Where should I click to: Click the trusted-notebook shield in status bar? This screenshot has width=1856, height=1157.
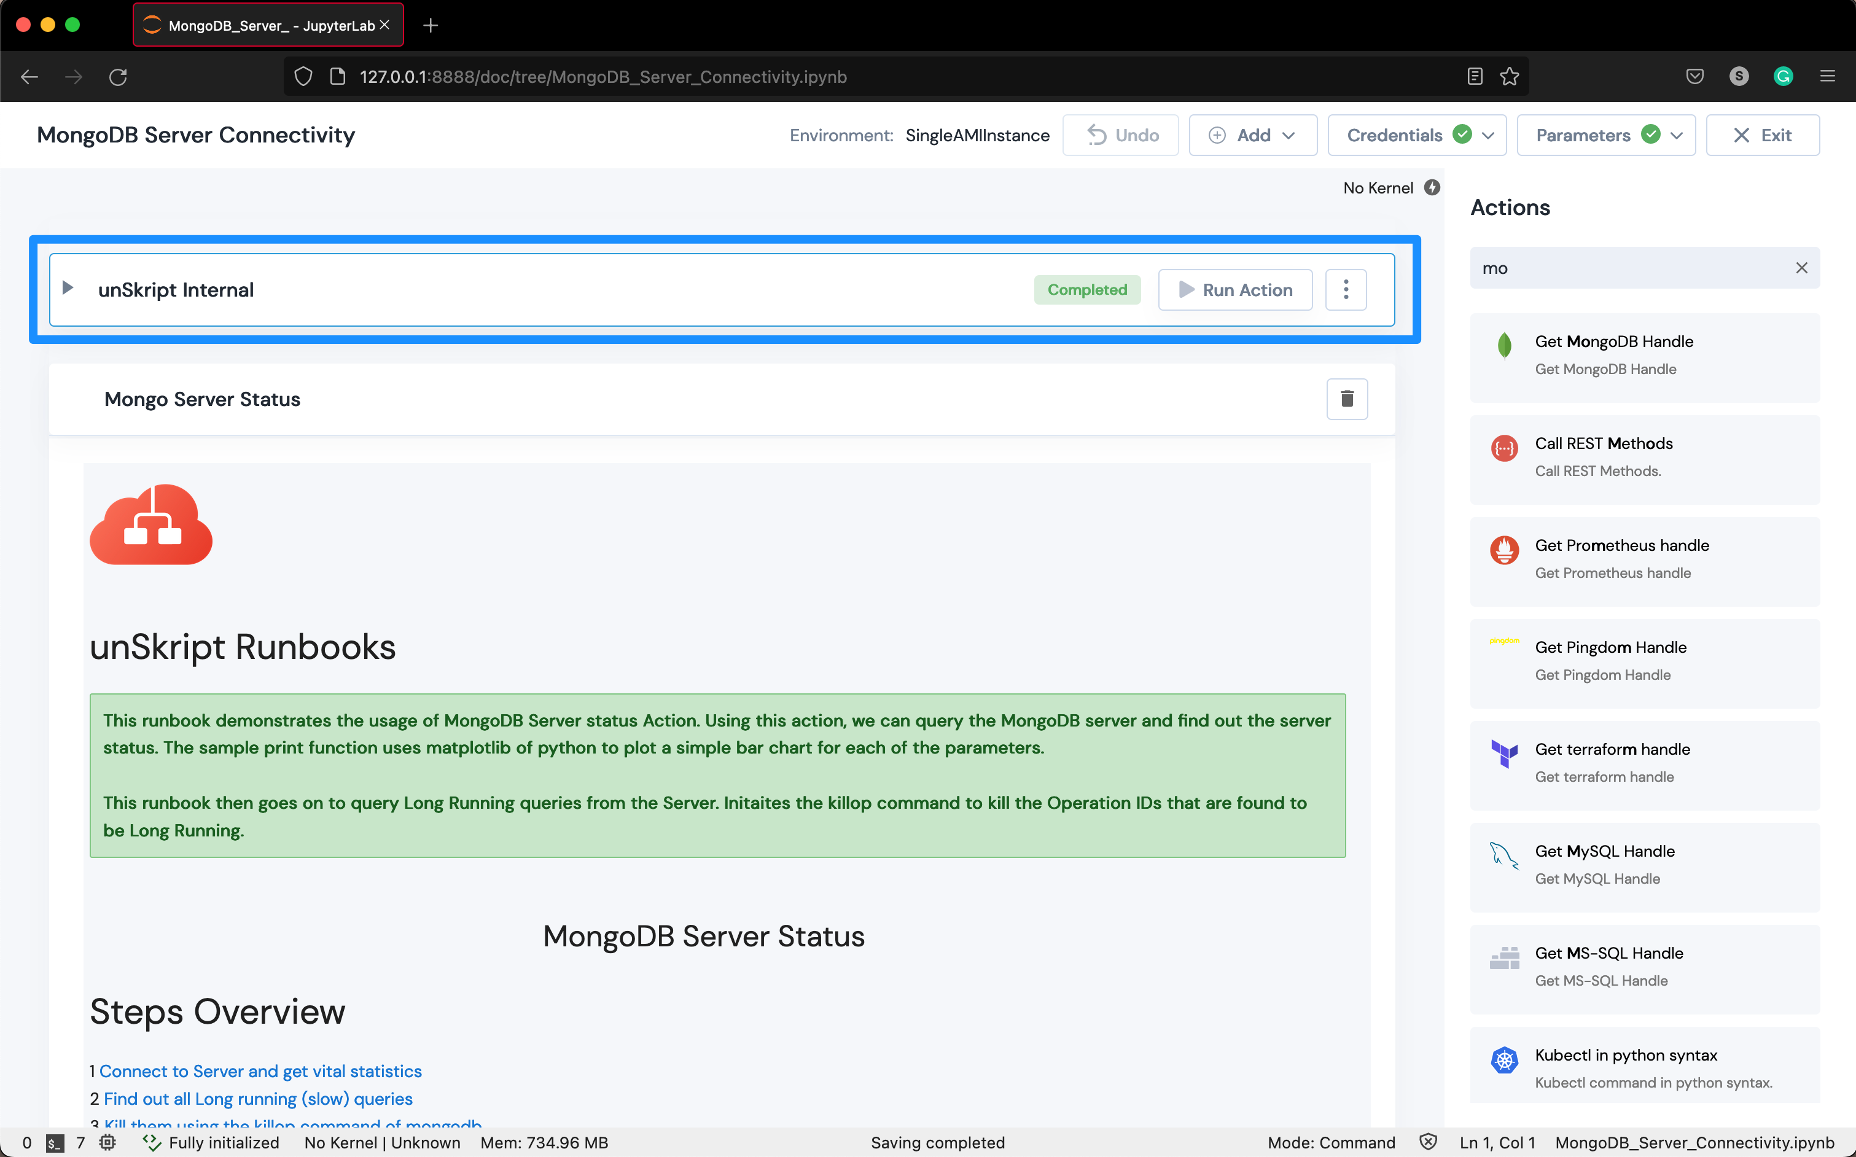tap(1427, 1142)
